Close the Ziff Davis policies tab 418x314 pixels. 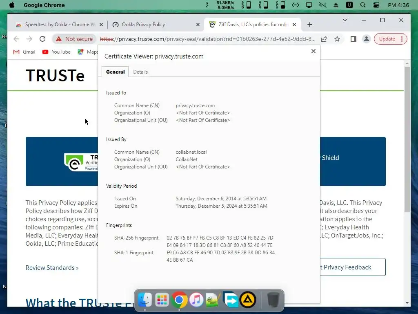pos(294,25)
